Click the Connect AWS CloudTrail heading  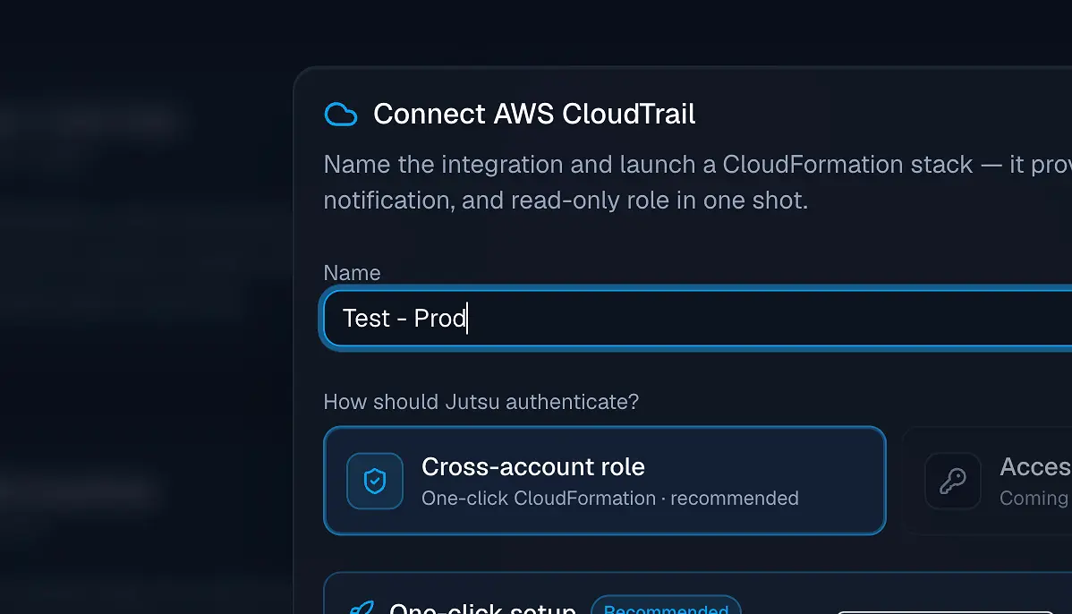pyautogui.click(x=534, y=115)
